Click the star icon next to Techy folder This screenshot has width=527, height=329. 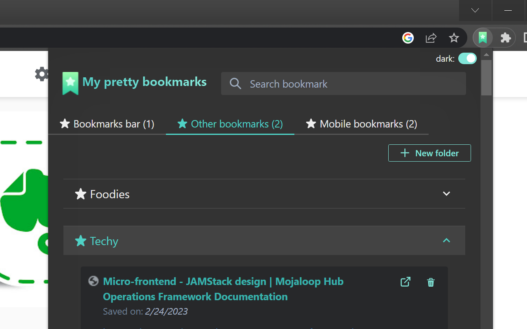[x=80, y=241]
